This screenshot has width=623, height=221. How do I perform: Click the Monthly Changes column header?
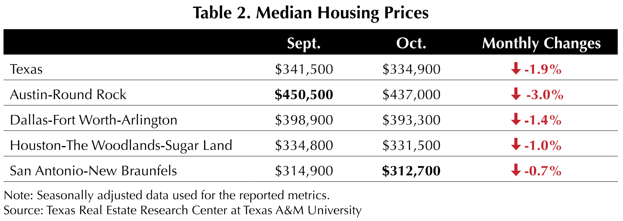[541, 43]
